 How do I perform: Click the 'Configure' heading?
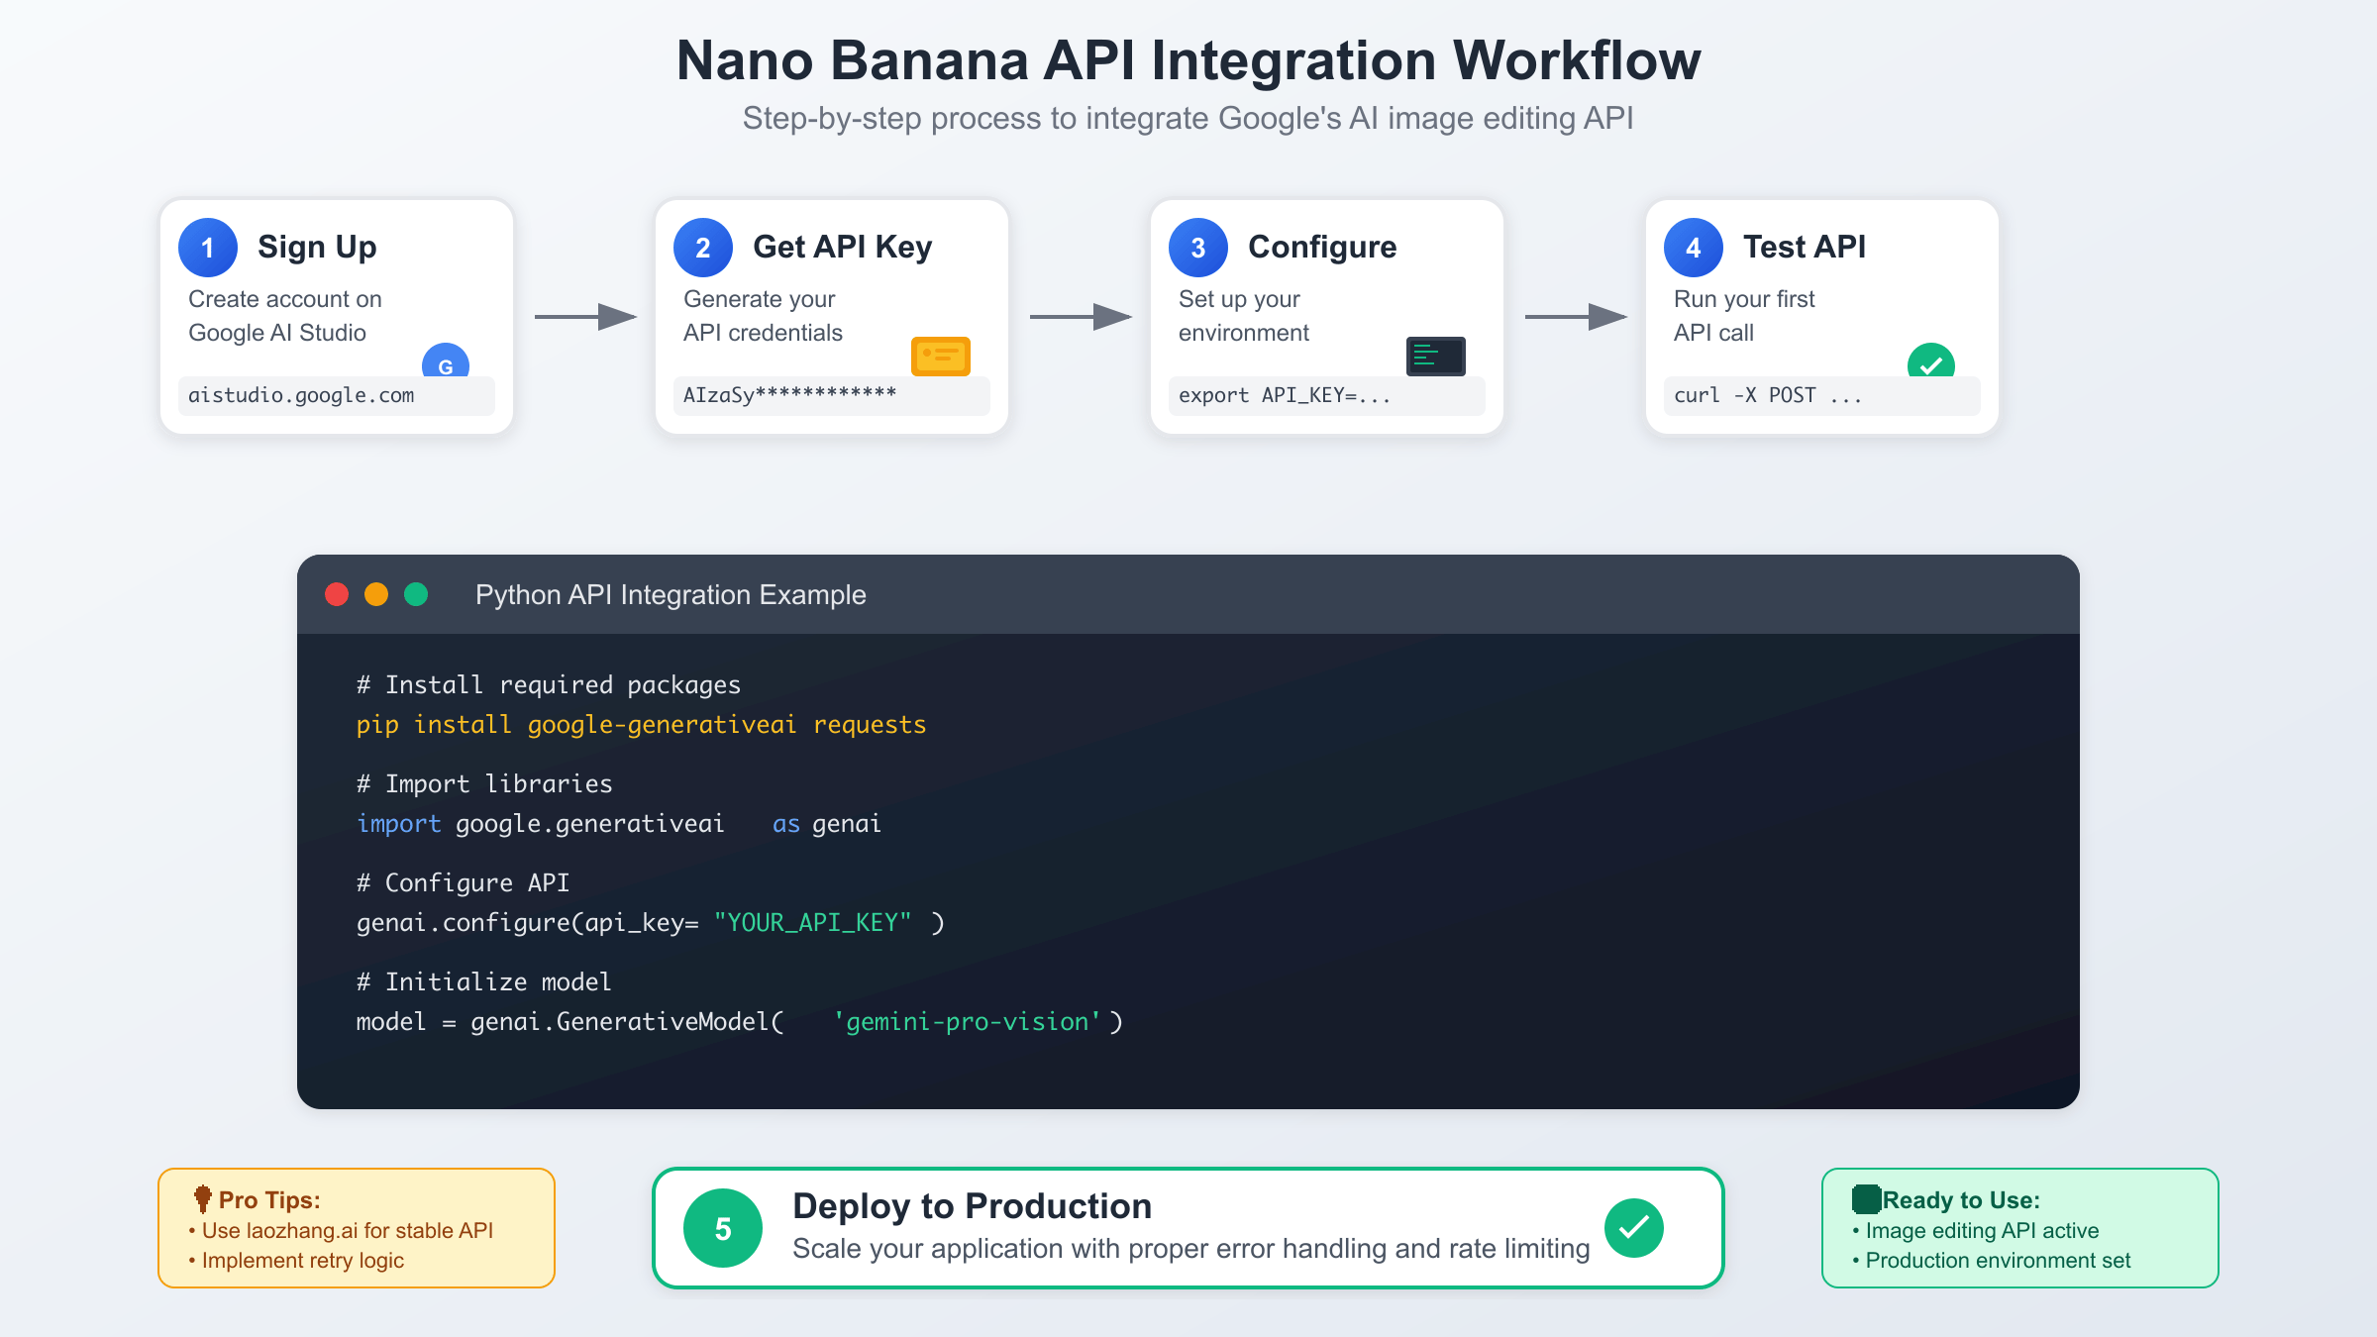1322,248
